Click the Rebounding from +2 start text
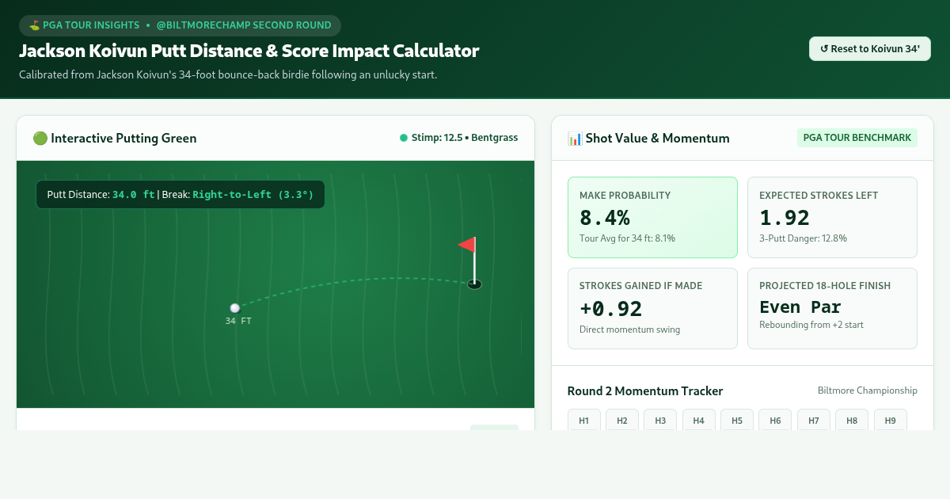The height and width of the screenshot is (499, 950). pyautogui.click(x=811, y=325)
